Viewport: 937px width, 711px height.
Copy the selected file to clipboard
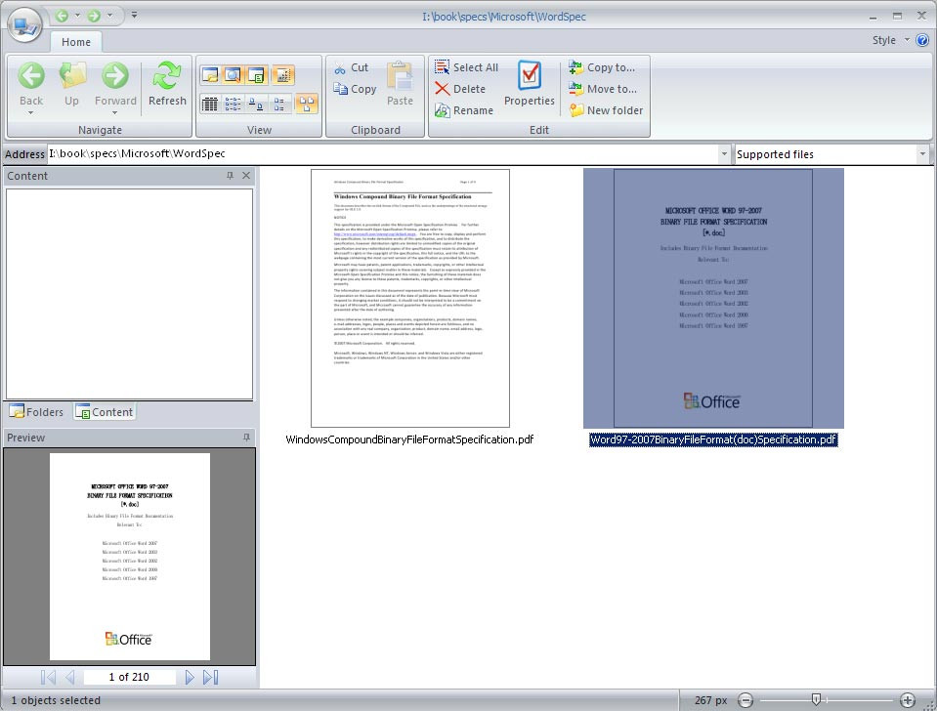point(355,89)
